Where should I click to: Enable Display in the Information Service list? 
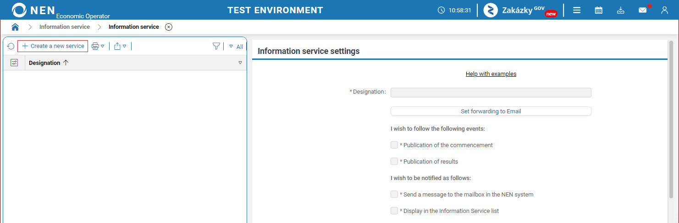coord(394,211)
